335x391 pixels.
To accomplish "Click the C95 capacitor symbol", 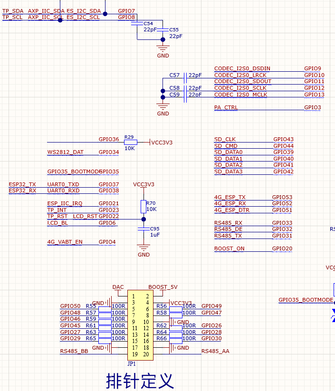I will (144, 229).
